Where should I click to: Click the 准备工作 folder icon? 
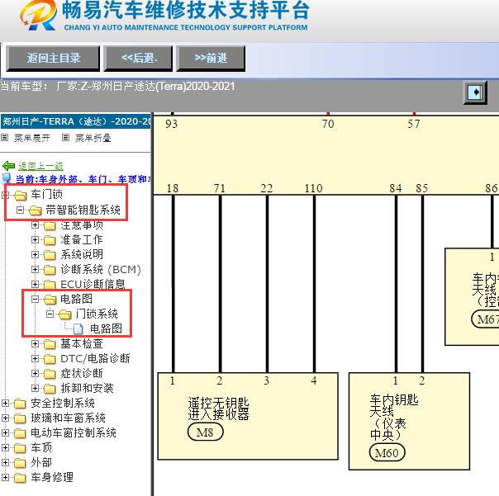pyautogui.click(x=50, y=240)
